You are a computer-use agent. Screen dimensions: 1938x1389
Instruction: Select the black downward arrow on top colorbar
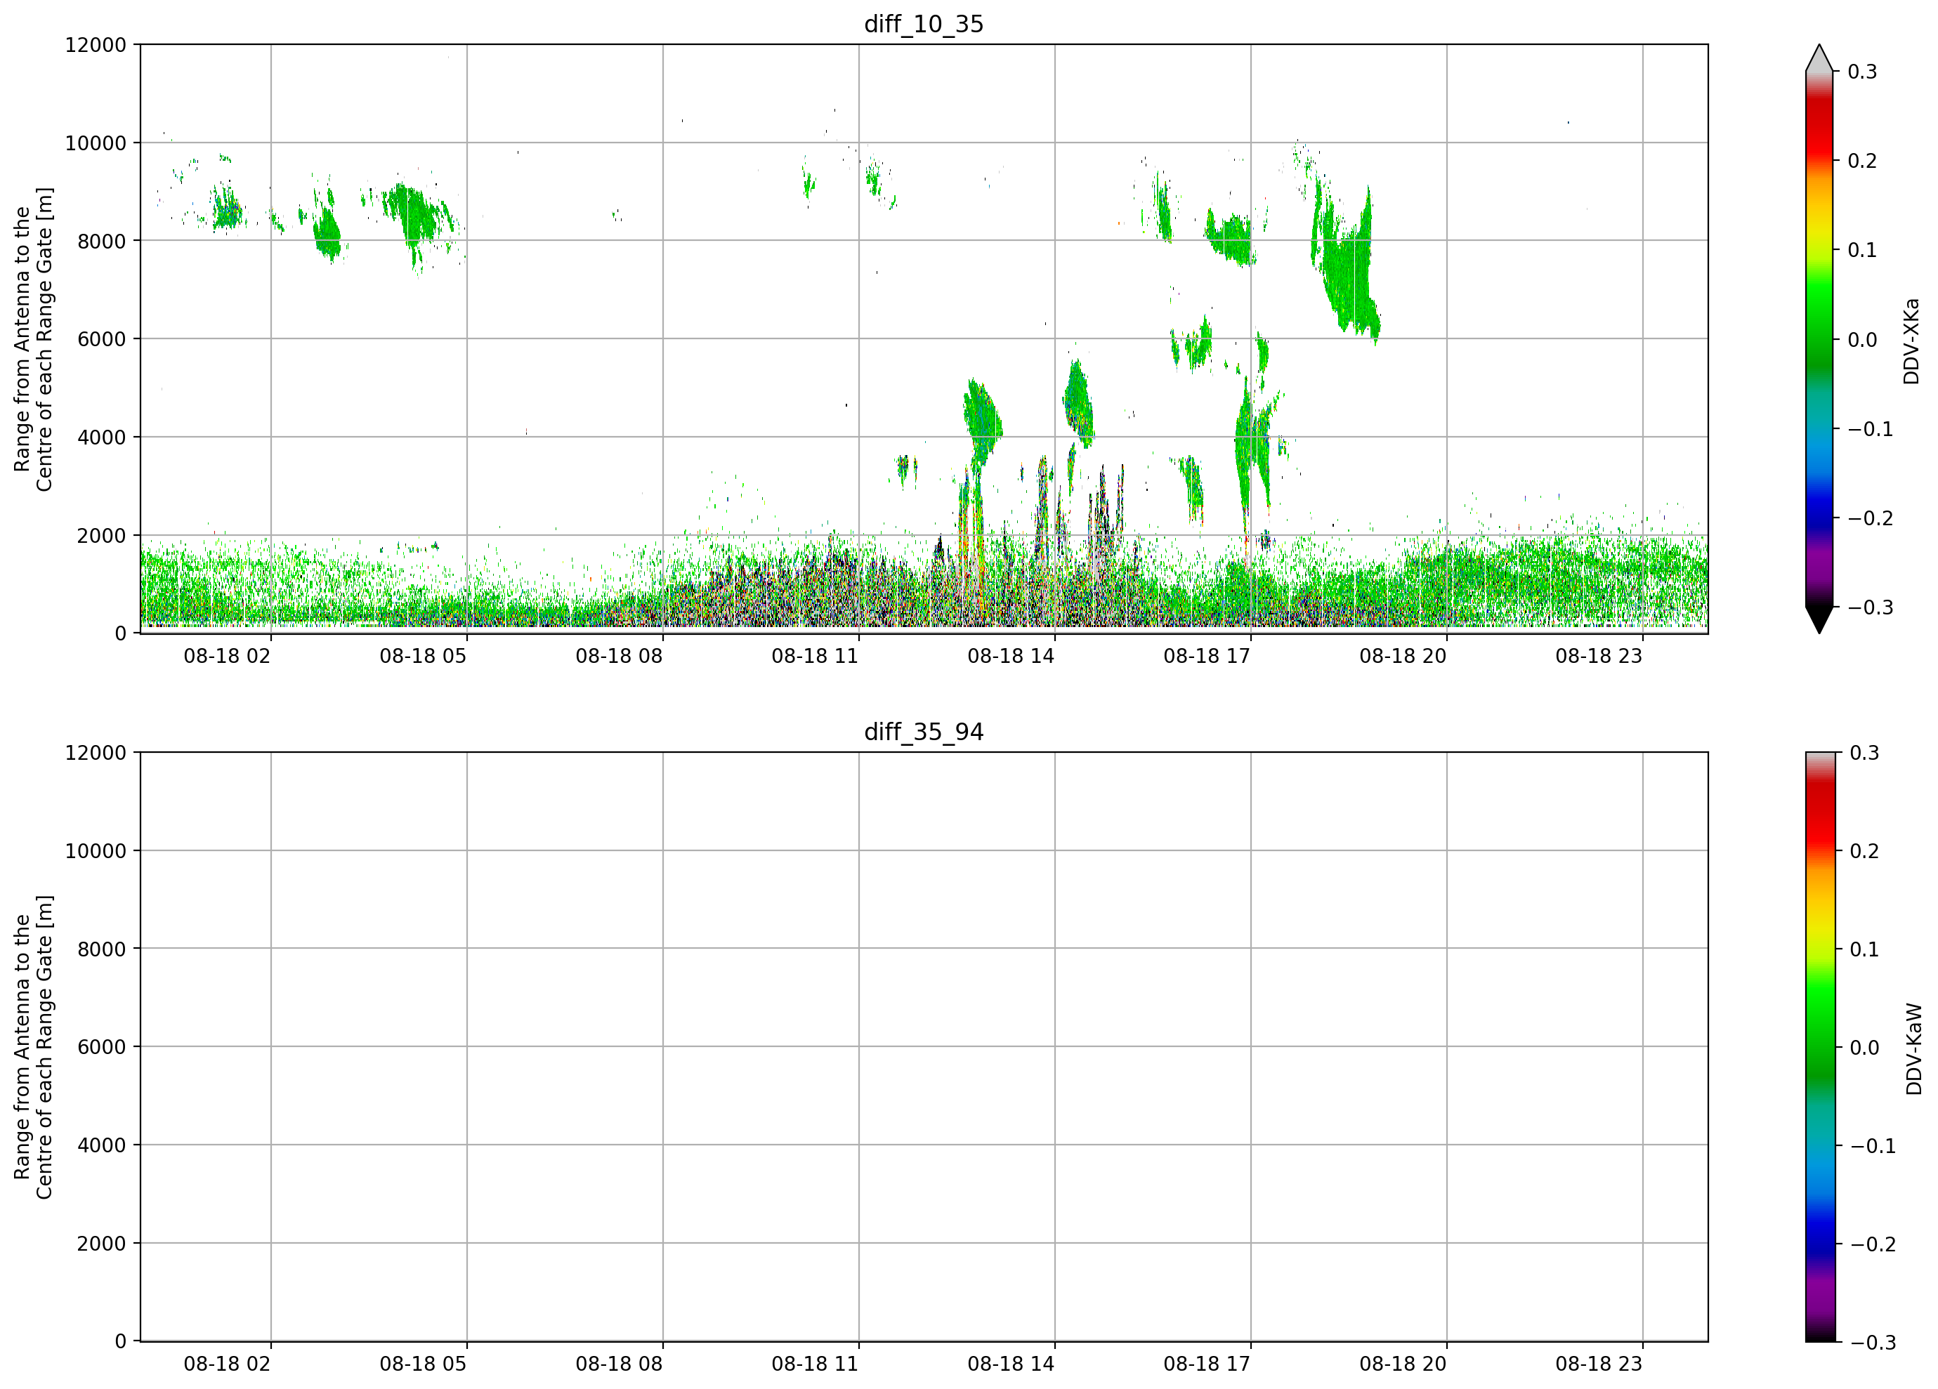coord(1819,620)
